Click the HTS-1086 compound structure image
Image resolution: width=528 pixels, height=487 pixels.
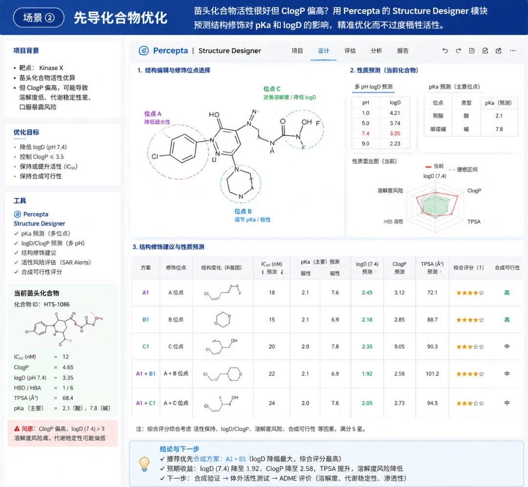[64, 329]
